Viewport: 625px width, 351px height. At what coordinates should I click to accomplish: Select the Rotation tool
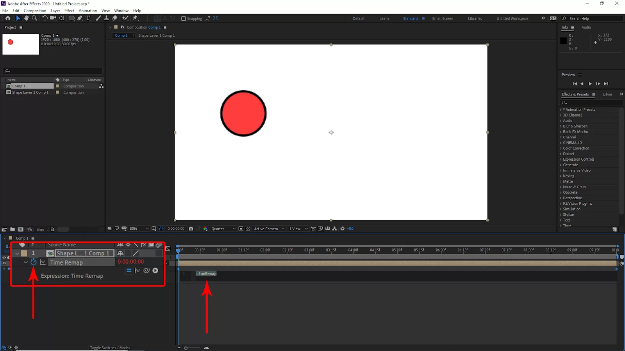45,18
